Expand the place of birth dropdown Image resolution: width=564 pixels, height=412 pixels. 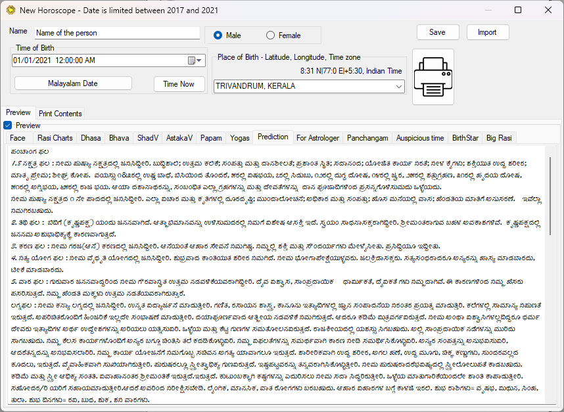[x=398, y=86]
